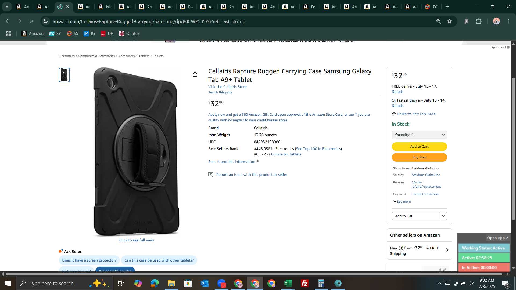
Task: Open Amazon bookmark in bookmarks bar
Action: click(33, 34)
